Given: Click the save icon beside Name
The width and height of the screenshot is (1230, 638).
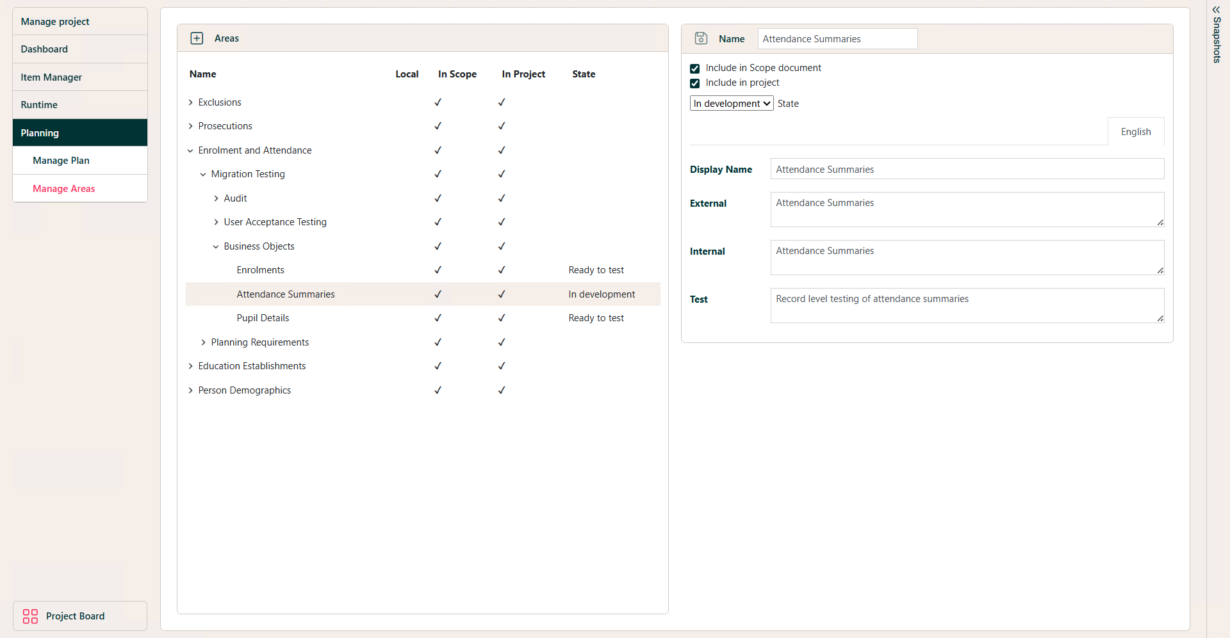Looking at the screenshot, I should click(x=701, y=38).
